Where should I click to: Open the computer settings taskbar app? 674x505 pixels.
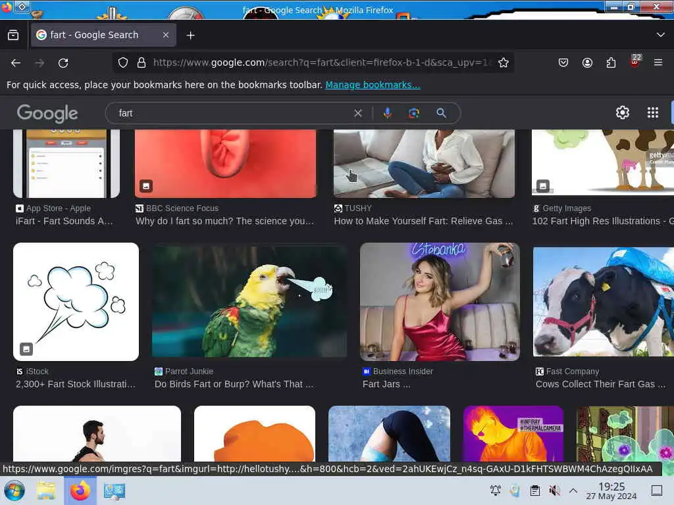[x=114, y=491]
